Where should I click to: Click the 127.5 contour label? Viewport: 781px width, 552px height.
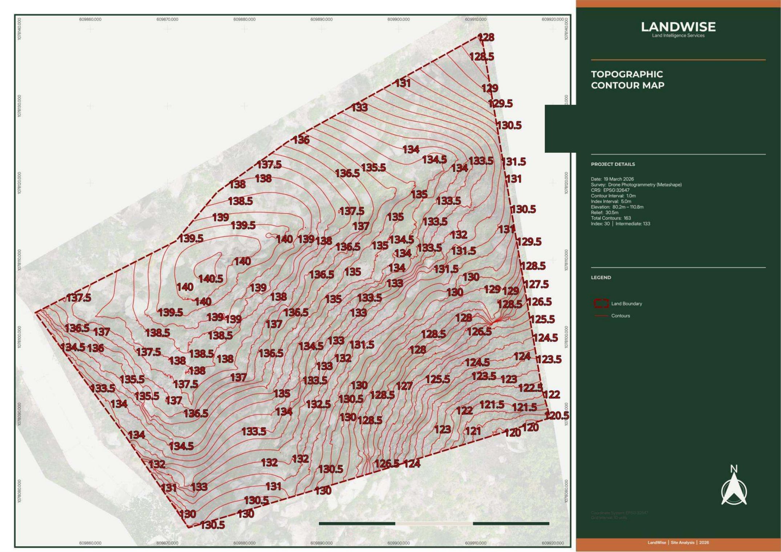536,284
